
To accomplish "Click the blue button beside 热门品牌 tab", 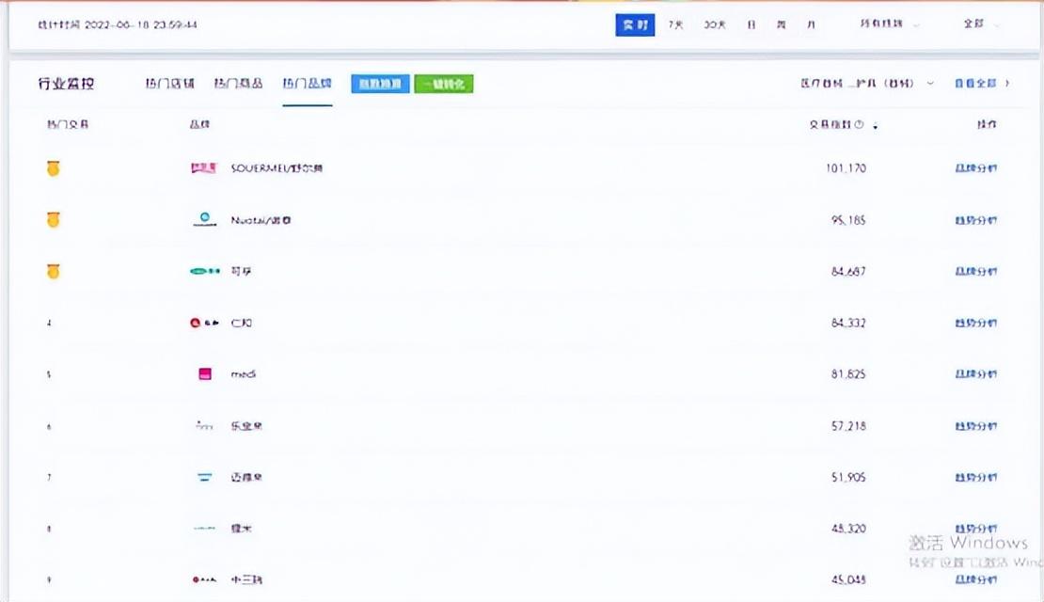I will [x=380, y=84].
